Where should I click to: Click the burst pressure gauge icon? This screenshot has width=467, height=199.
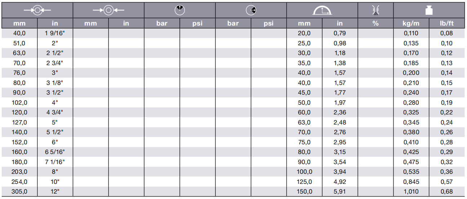(x=251, y=10)
